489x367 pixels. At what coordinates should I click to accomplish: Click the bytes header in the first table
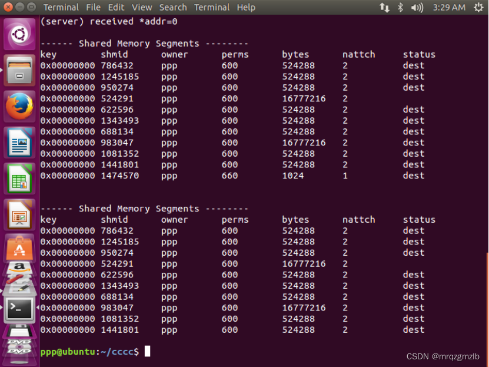295,55
